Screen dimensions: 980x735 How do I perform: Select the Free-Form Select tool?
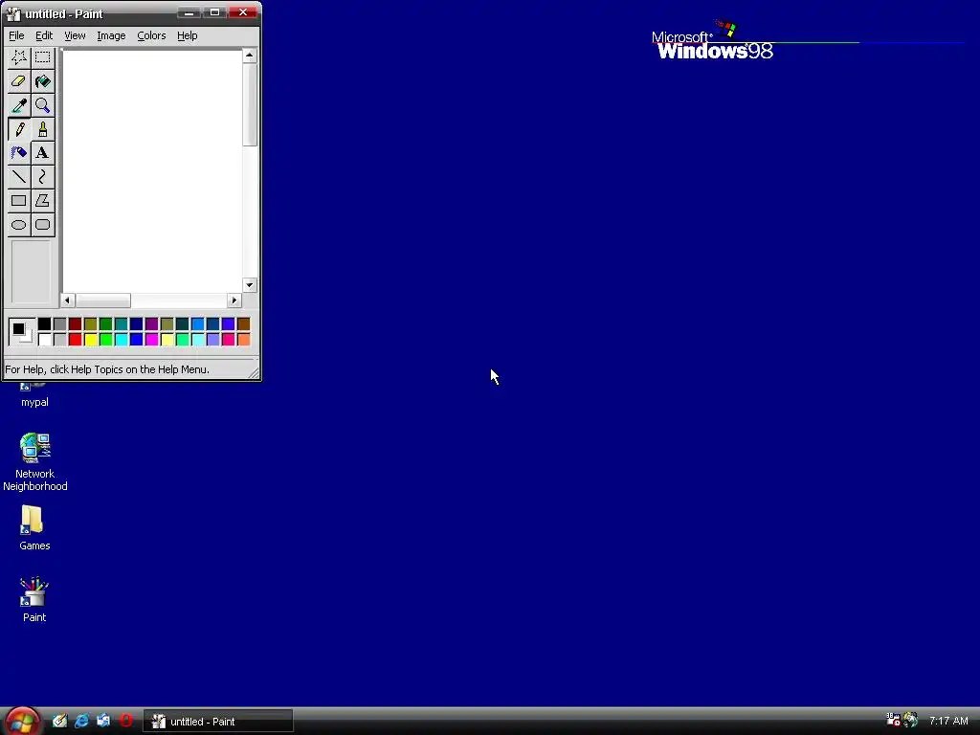pos(19,57)
